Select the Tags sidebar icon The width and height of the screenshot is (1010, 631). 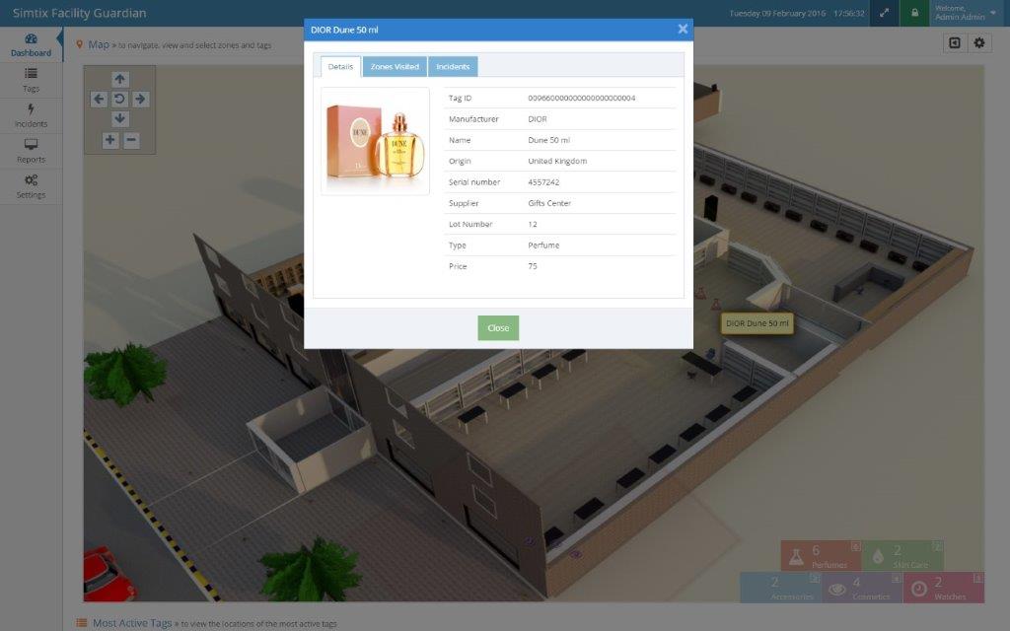click(x=31, y=81)
